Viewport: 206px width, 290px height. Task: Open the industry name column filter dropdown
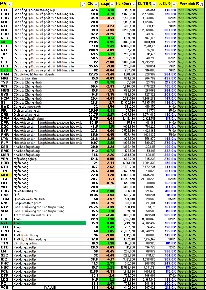pos(83,4)
